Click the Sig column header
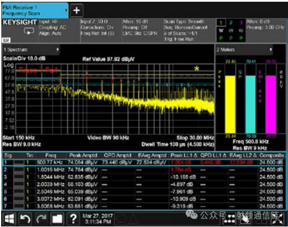 click(x=8, y=155)
